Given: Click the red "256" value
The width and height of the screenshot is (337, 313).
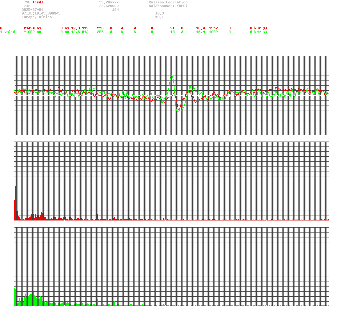Looking at the screenshot, I should (100, 28).
